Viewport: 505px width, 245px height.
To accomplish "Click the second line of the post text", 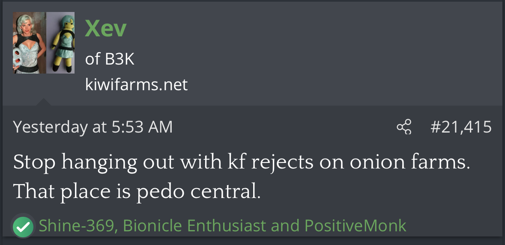I will tap(136, 192).
